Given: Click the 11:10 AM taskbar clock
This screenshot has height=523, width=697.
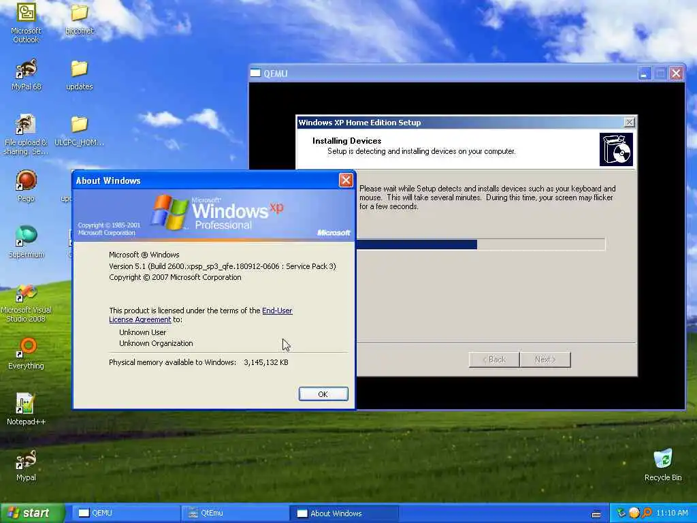Looking at the screenshot, I should coord(672,513).
